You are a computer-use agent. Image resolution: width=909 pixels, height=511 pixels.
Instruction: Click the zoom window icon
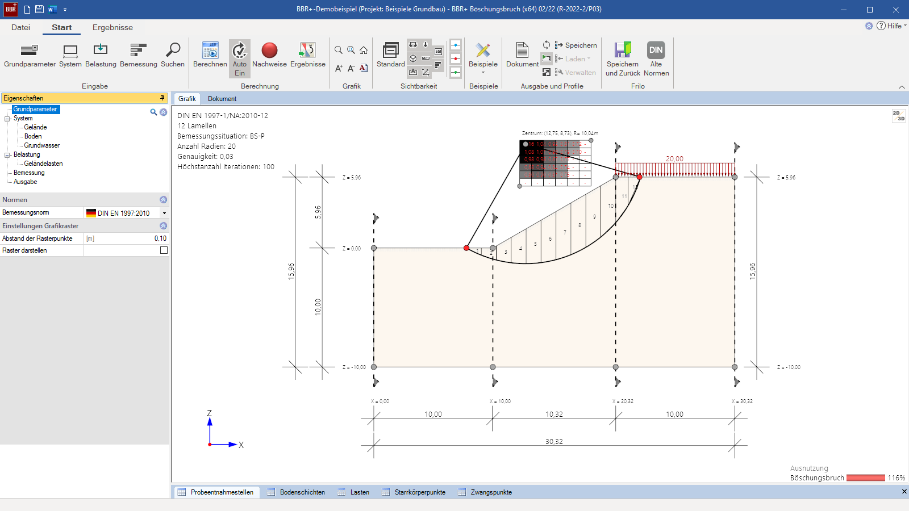point(351,50)
